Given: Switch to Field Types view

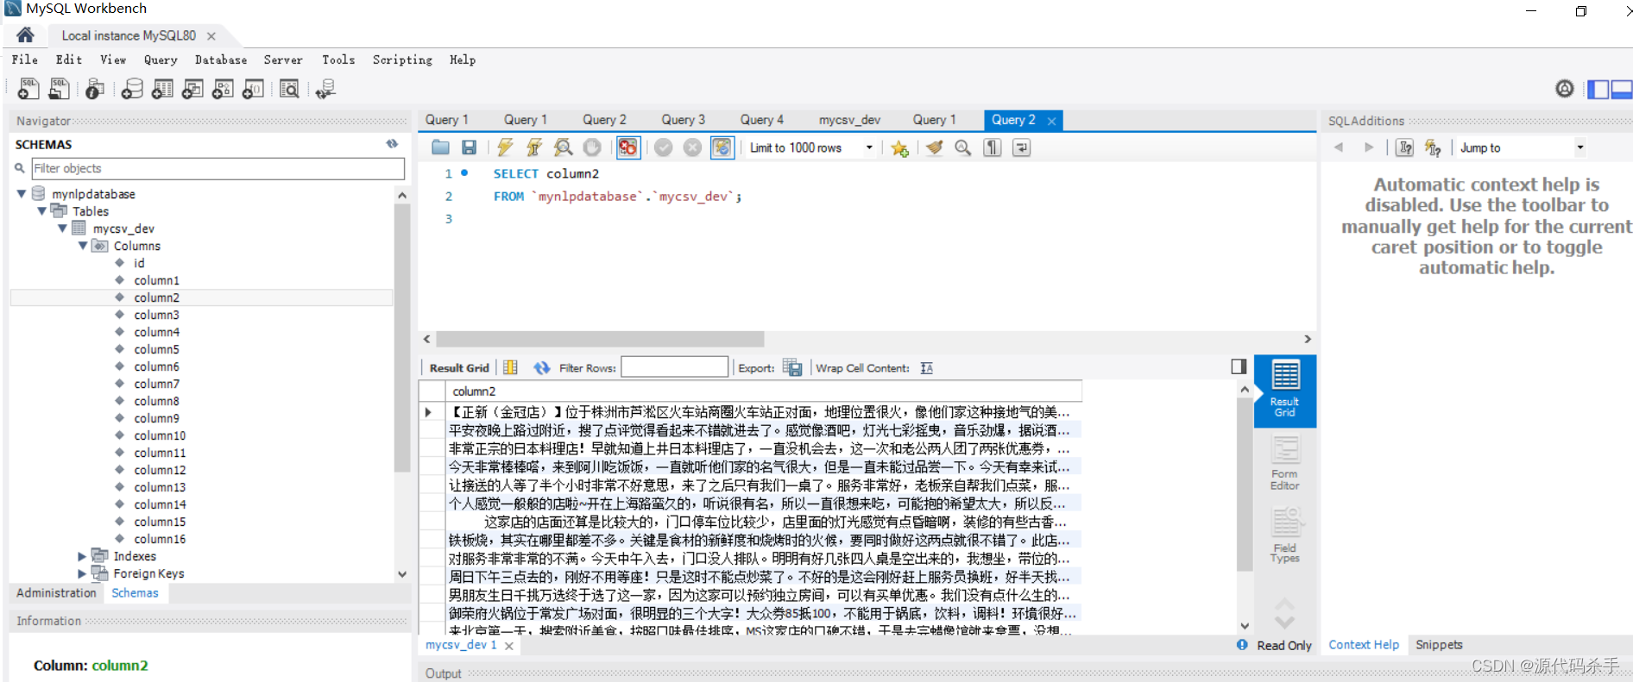Looking at the screenshot, I should pos(1284,535).
